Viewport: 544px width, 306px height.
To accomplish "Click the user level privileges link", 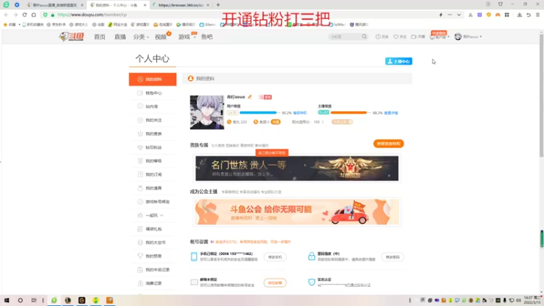I will pos(300,113).
